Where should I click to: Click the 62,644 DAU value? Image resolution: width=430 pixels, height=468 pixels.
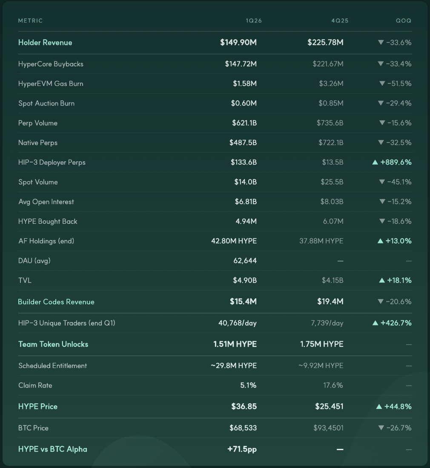tap(245, 261)
